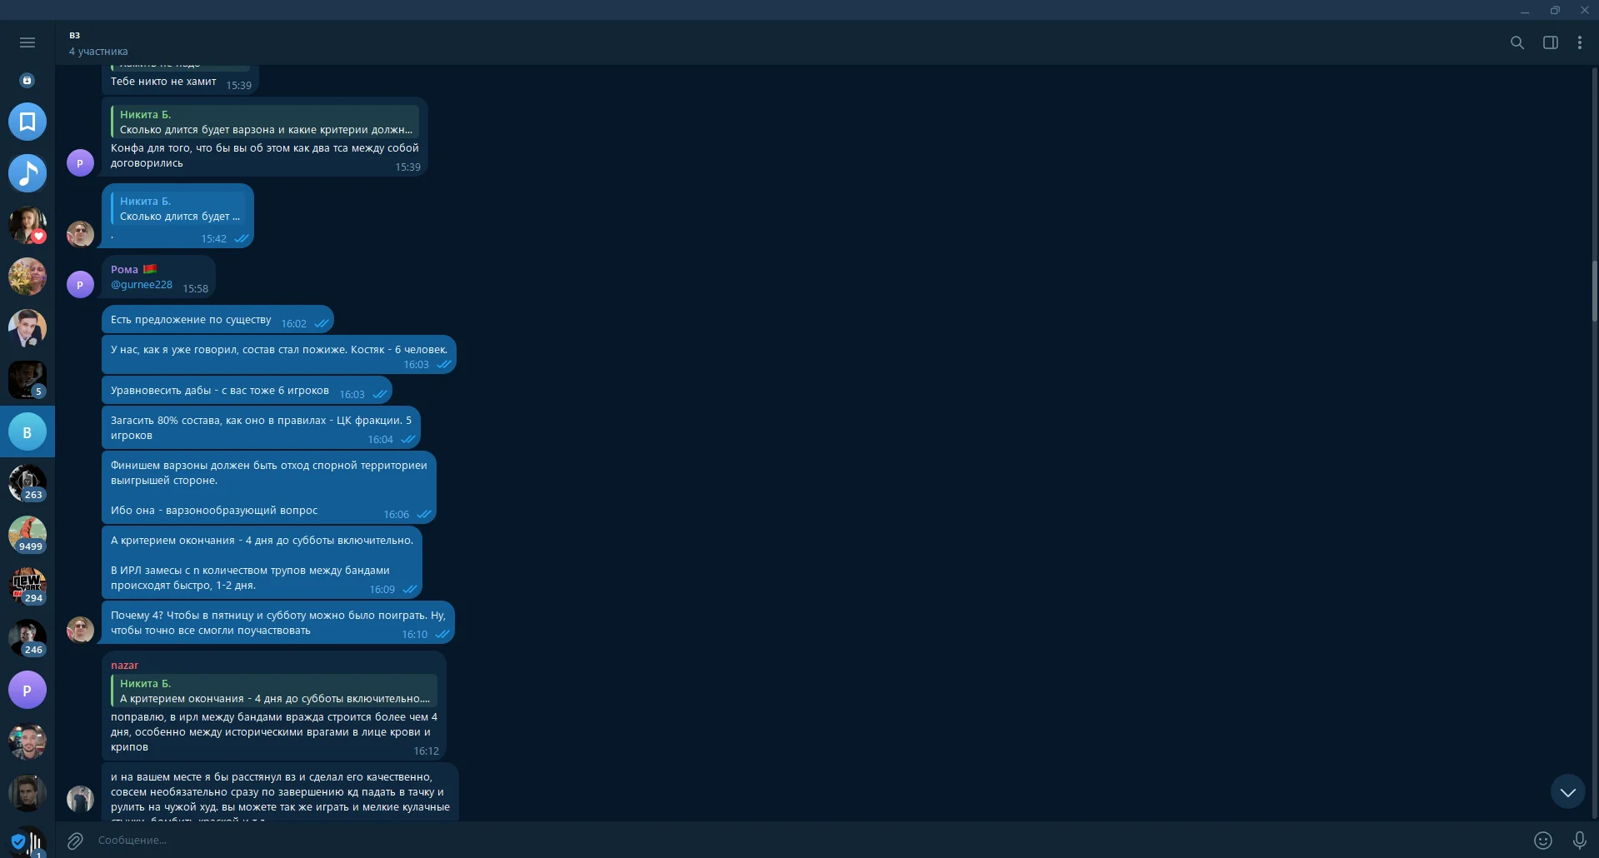Click the sender name Рома
The image size is (1599, 858).
point(124,269)
